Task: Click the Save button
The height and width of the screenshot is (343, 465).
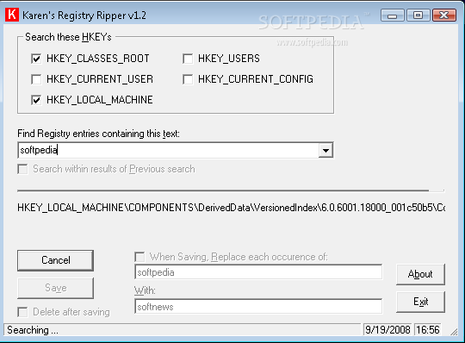Action: (55, 288)
